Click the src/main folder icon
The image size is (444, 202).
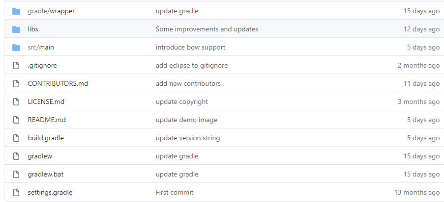point(16,48)
